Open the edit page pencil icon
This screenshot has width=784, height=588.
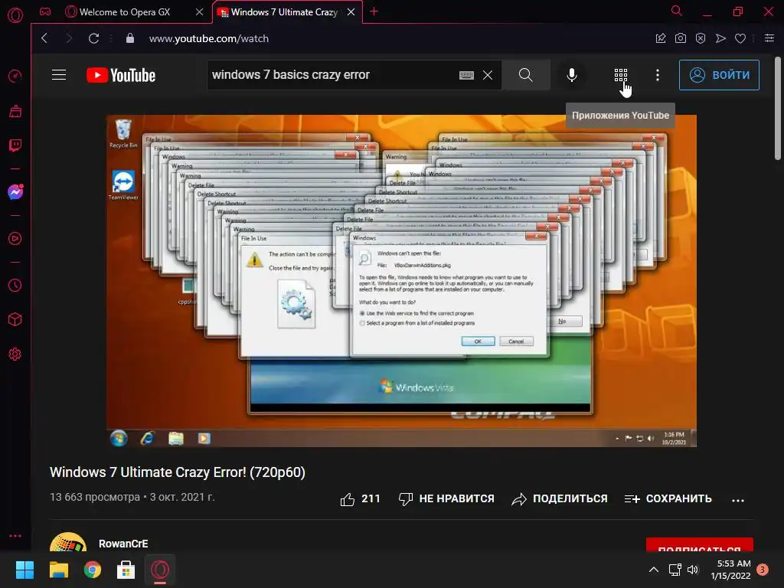coord(661,38)
